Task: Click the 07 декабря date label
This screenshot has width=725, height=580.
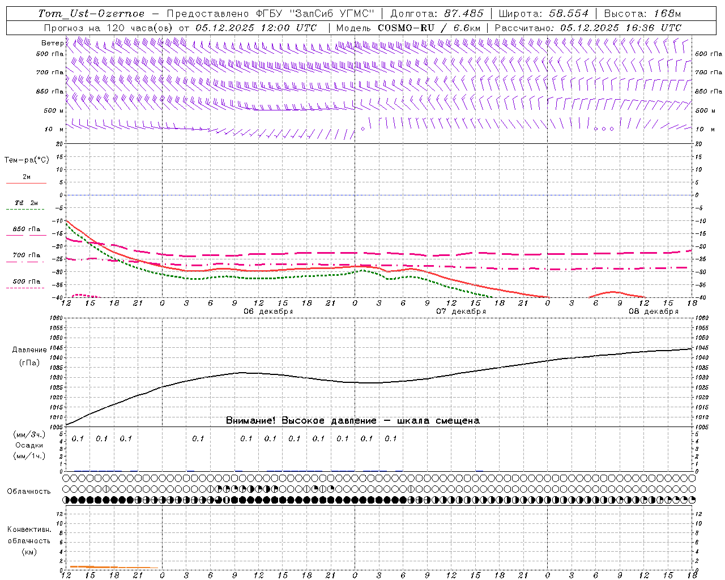Action: [461, 312]
